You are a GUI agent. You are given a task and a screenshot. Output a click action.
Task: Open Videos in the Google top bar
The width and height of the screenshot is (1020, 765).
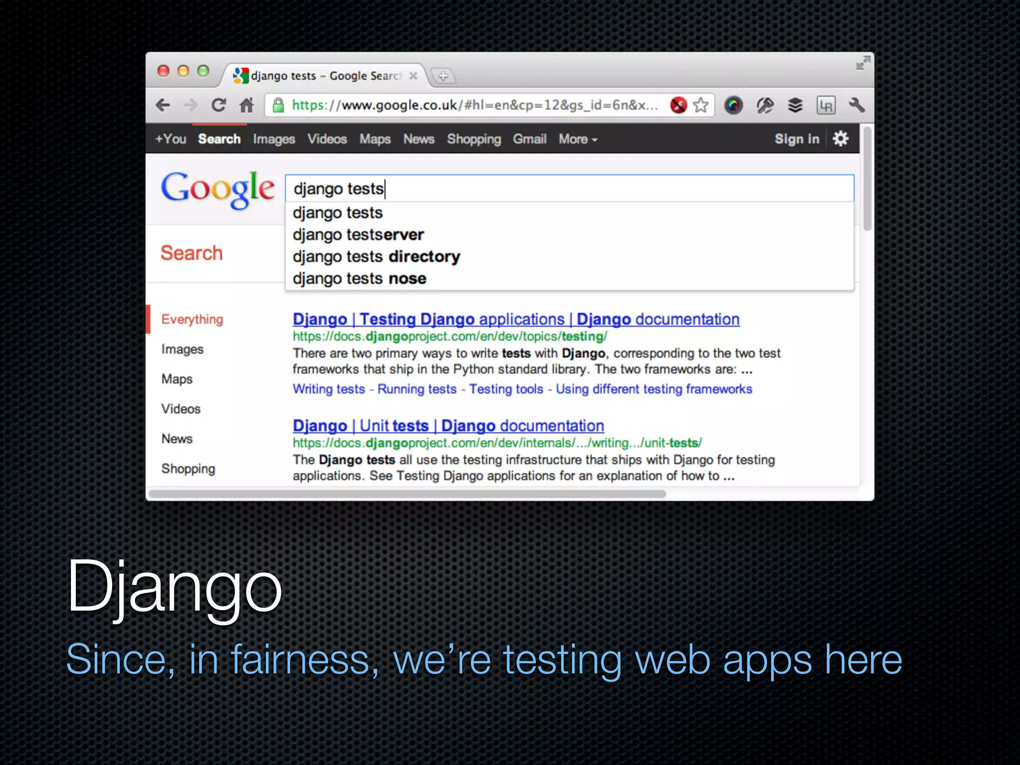click(x=327, y=139)
